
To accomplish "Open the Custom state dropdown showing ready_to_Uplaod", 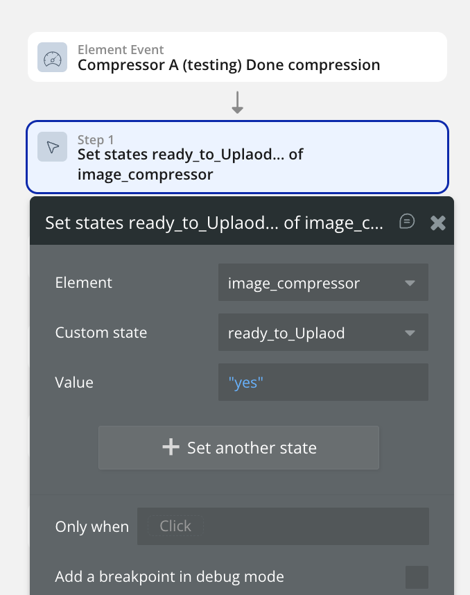I will pos(322,333).
